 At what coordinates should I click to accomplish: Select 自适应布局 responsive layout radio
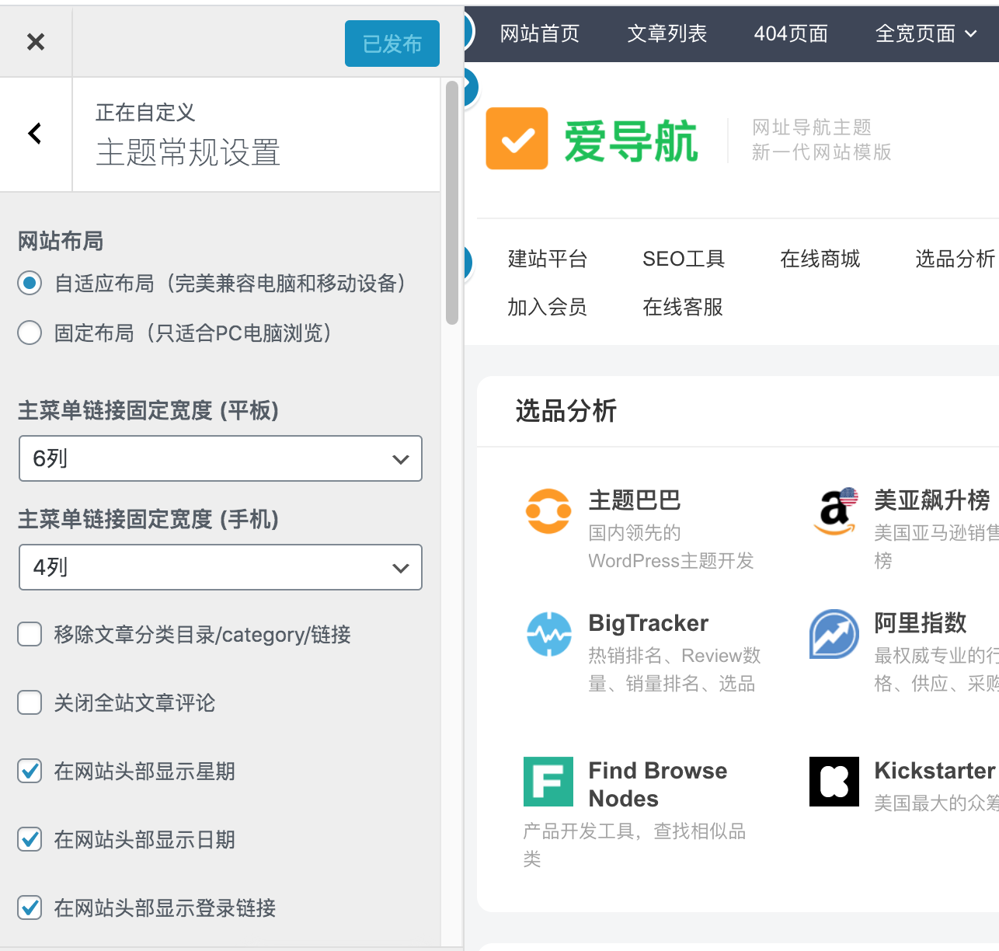[x=30, y=284]
